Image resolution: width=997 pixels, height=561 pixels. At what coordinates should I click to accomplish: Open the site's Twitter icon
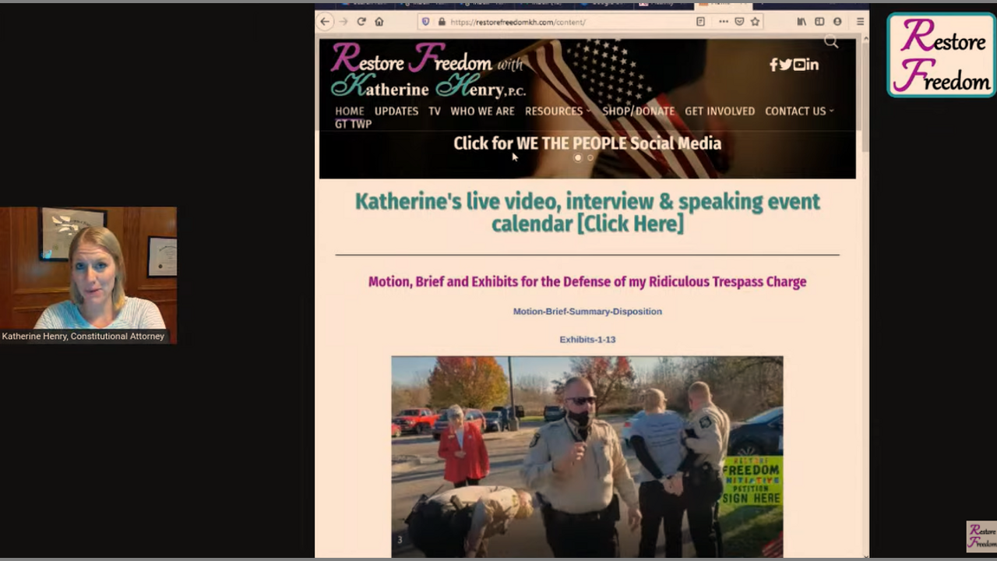coord(786,65)
